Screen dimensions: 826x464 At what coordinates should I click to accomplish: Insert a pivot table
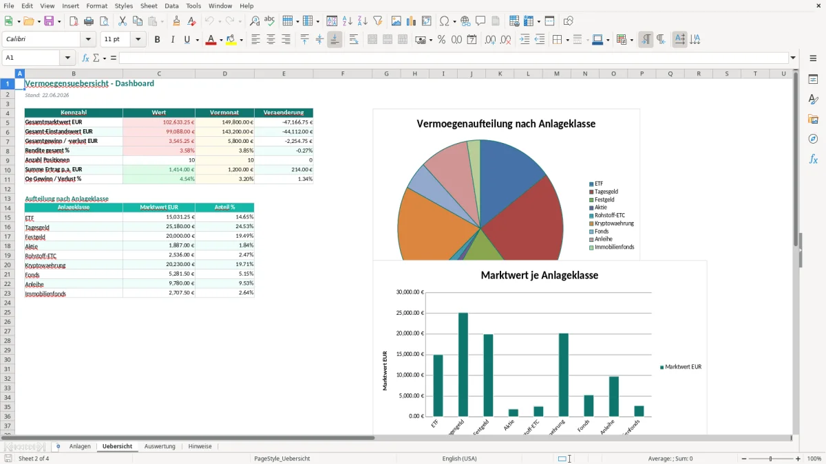pyautogui.click(x=427, y=21)
